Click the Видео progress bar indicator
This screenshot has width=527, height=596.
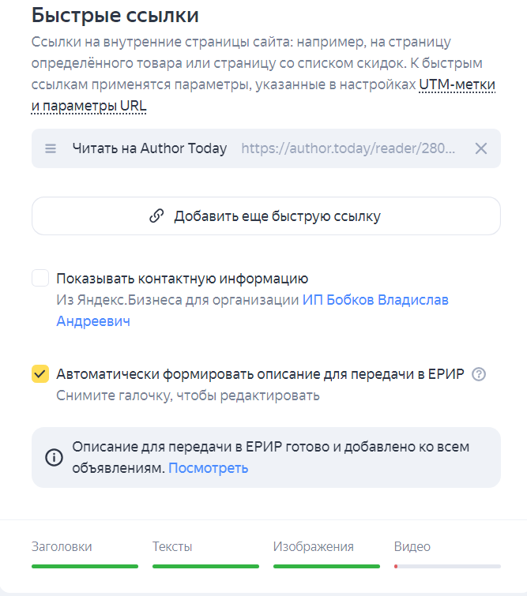coord(447,566)
